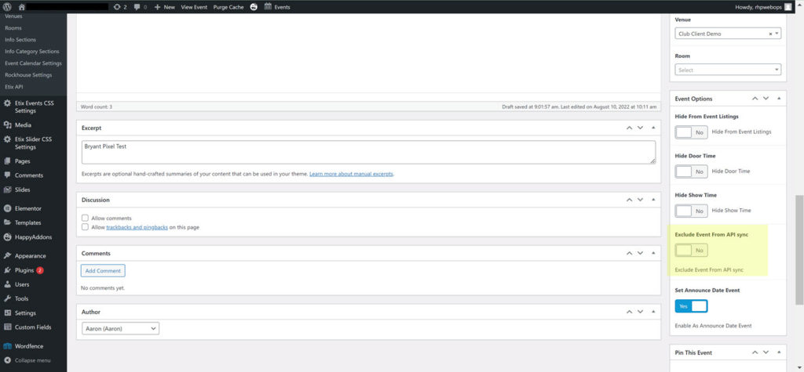The height and width of the screenshot is (372, 804).
Task: Open Wordfence in the sidebar
Action: point(28,345)
